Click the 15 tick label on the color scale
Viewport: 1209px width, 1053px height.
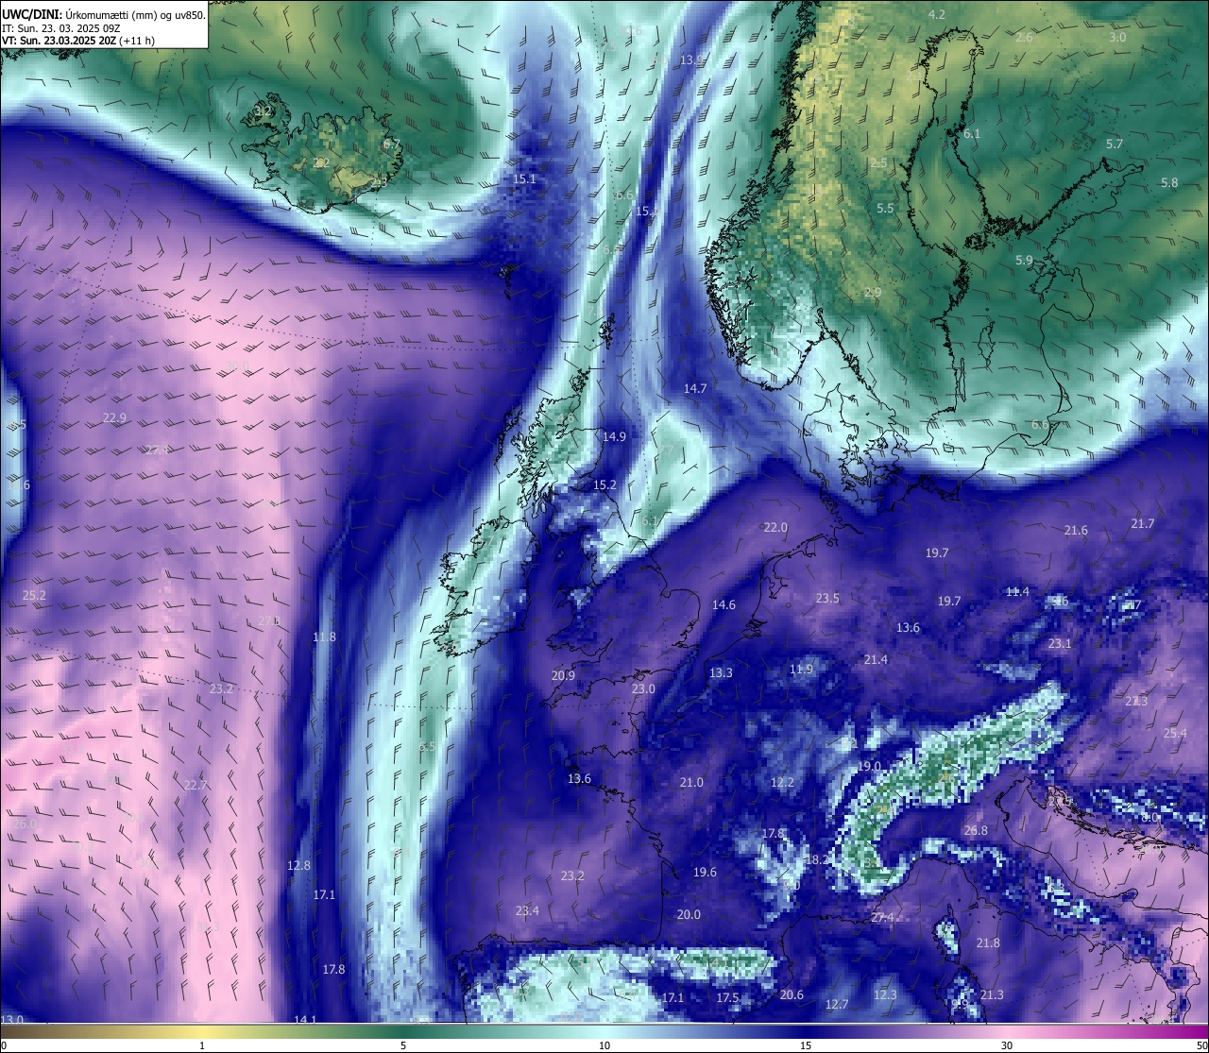point(805,1045)
